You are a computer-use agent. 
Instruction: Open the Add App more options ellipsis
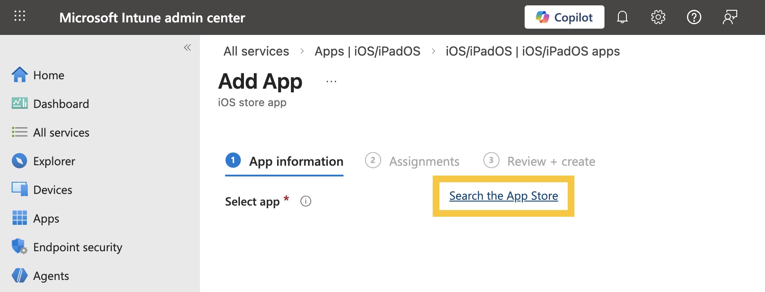pos(331,82)
